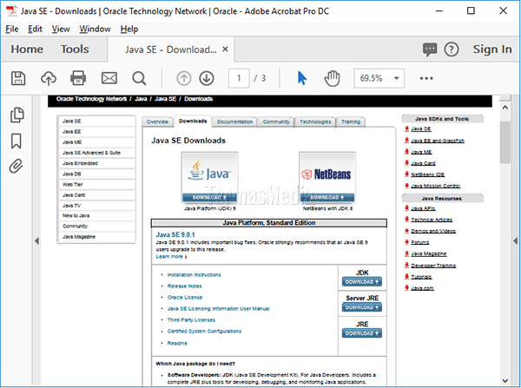
Task: Click the Learn more link
Action: pos(171,256)
